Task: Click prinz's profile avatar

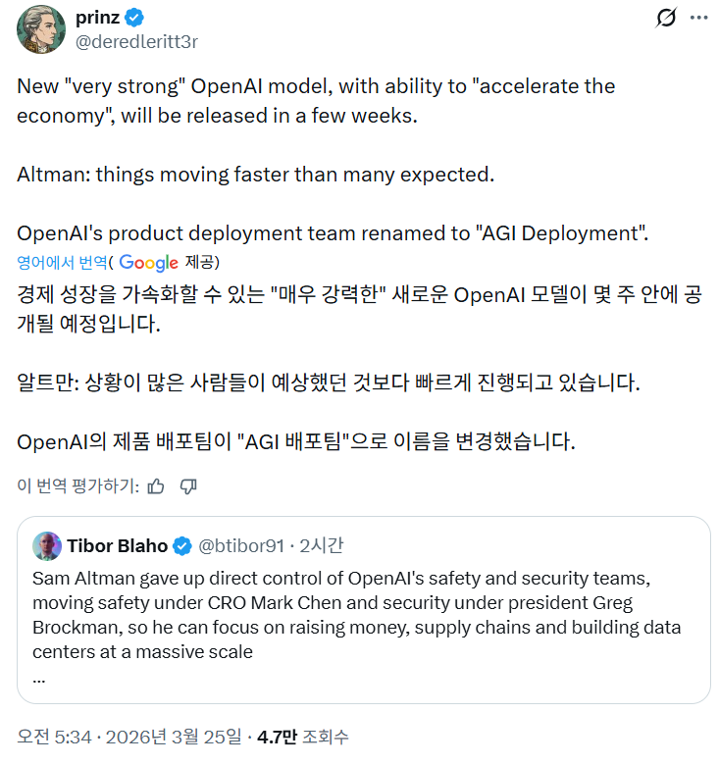Action: click(x=42, y=29)
